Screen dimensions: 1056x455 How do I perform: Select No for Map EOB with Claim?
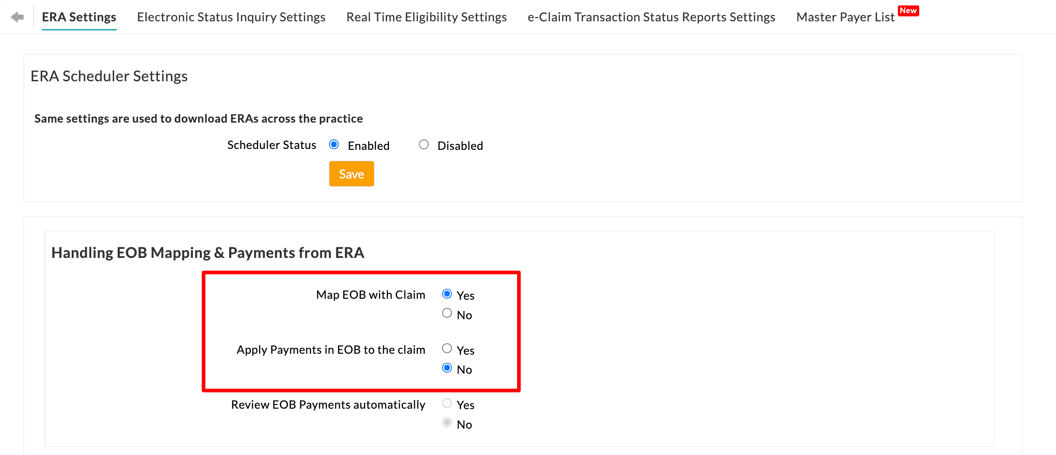[x=447, y=313]
